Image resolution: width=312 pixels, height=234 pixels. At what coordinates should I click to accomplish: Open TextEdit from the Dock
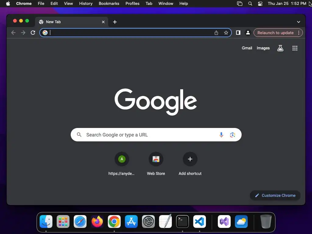[165, 221]
